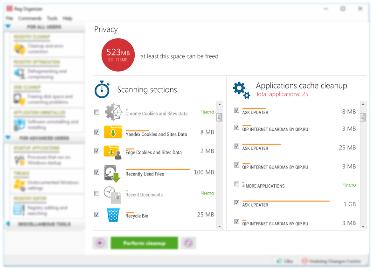Open the Disk Cleanup sidebar icon

tap(20, 99)
